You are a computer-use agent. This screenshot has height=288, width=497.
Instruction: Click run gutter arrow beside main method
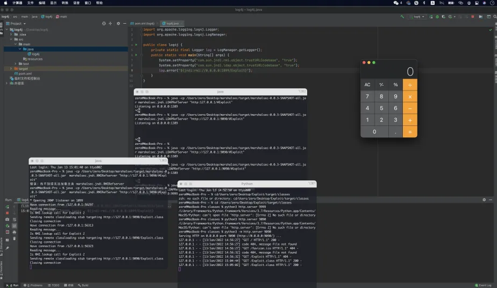pyautogui.click(x=136, y=54)
